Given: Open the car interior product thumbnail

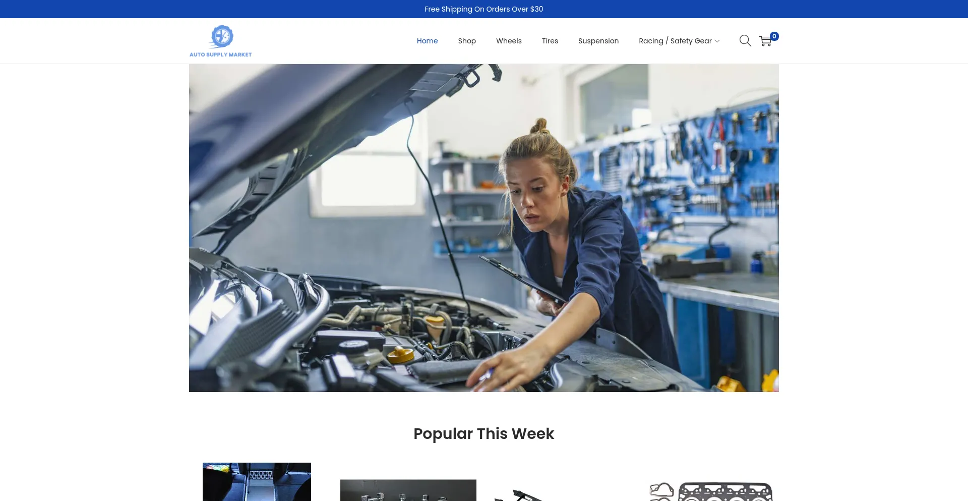Looking at the screenshot, I should pos(257,482).
